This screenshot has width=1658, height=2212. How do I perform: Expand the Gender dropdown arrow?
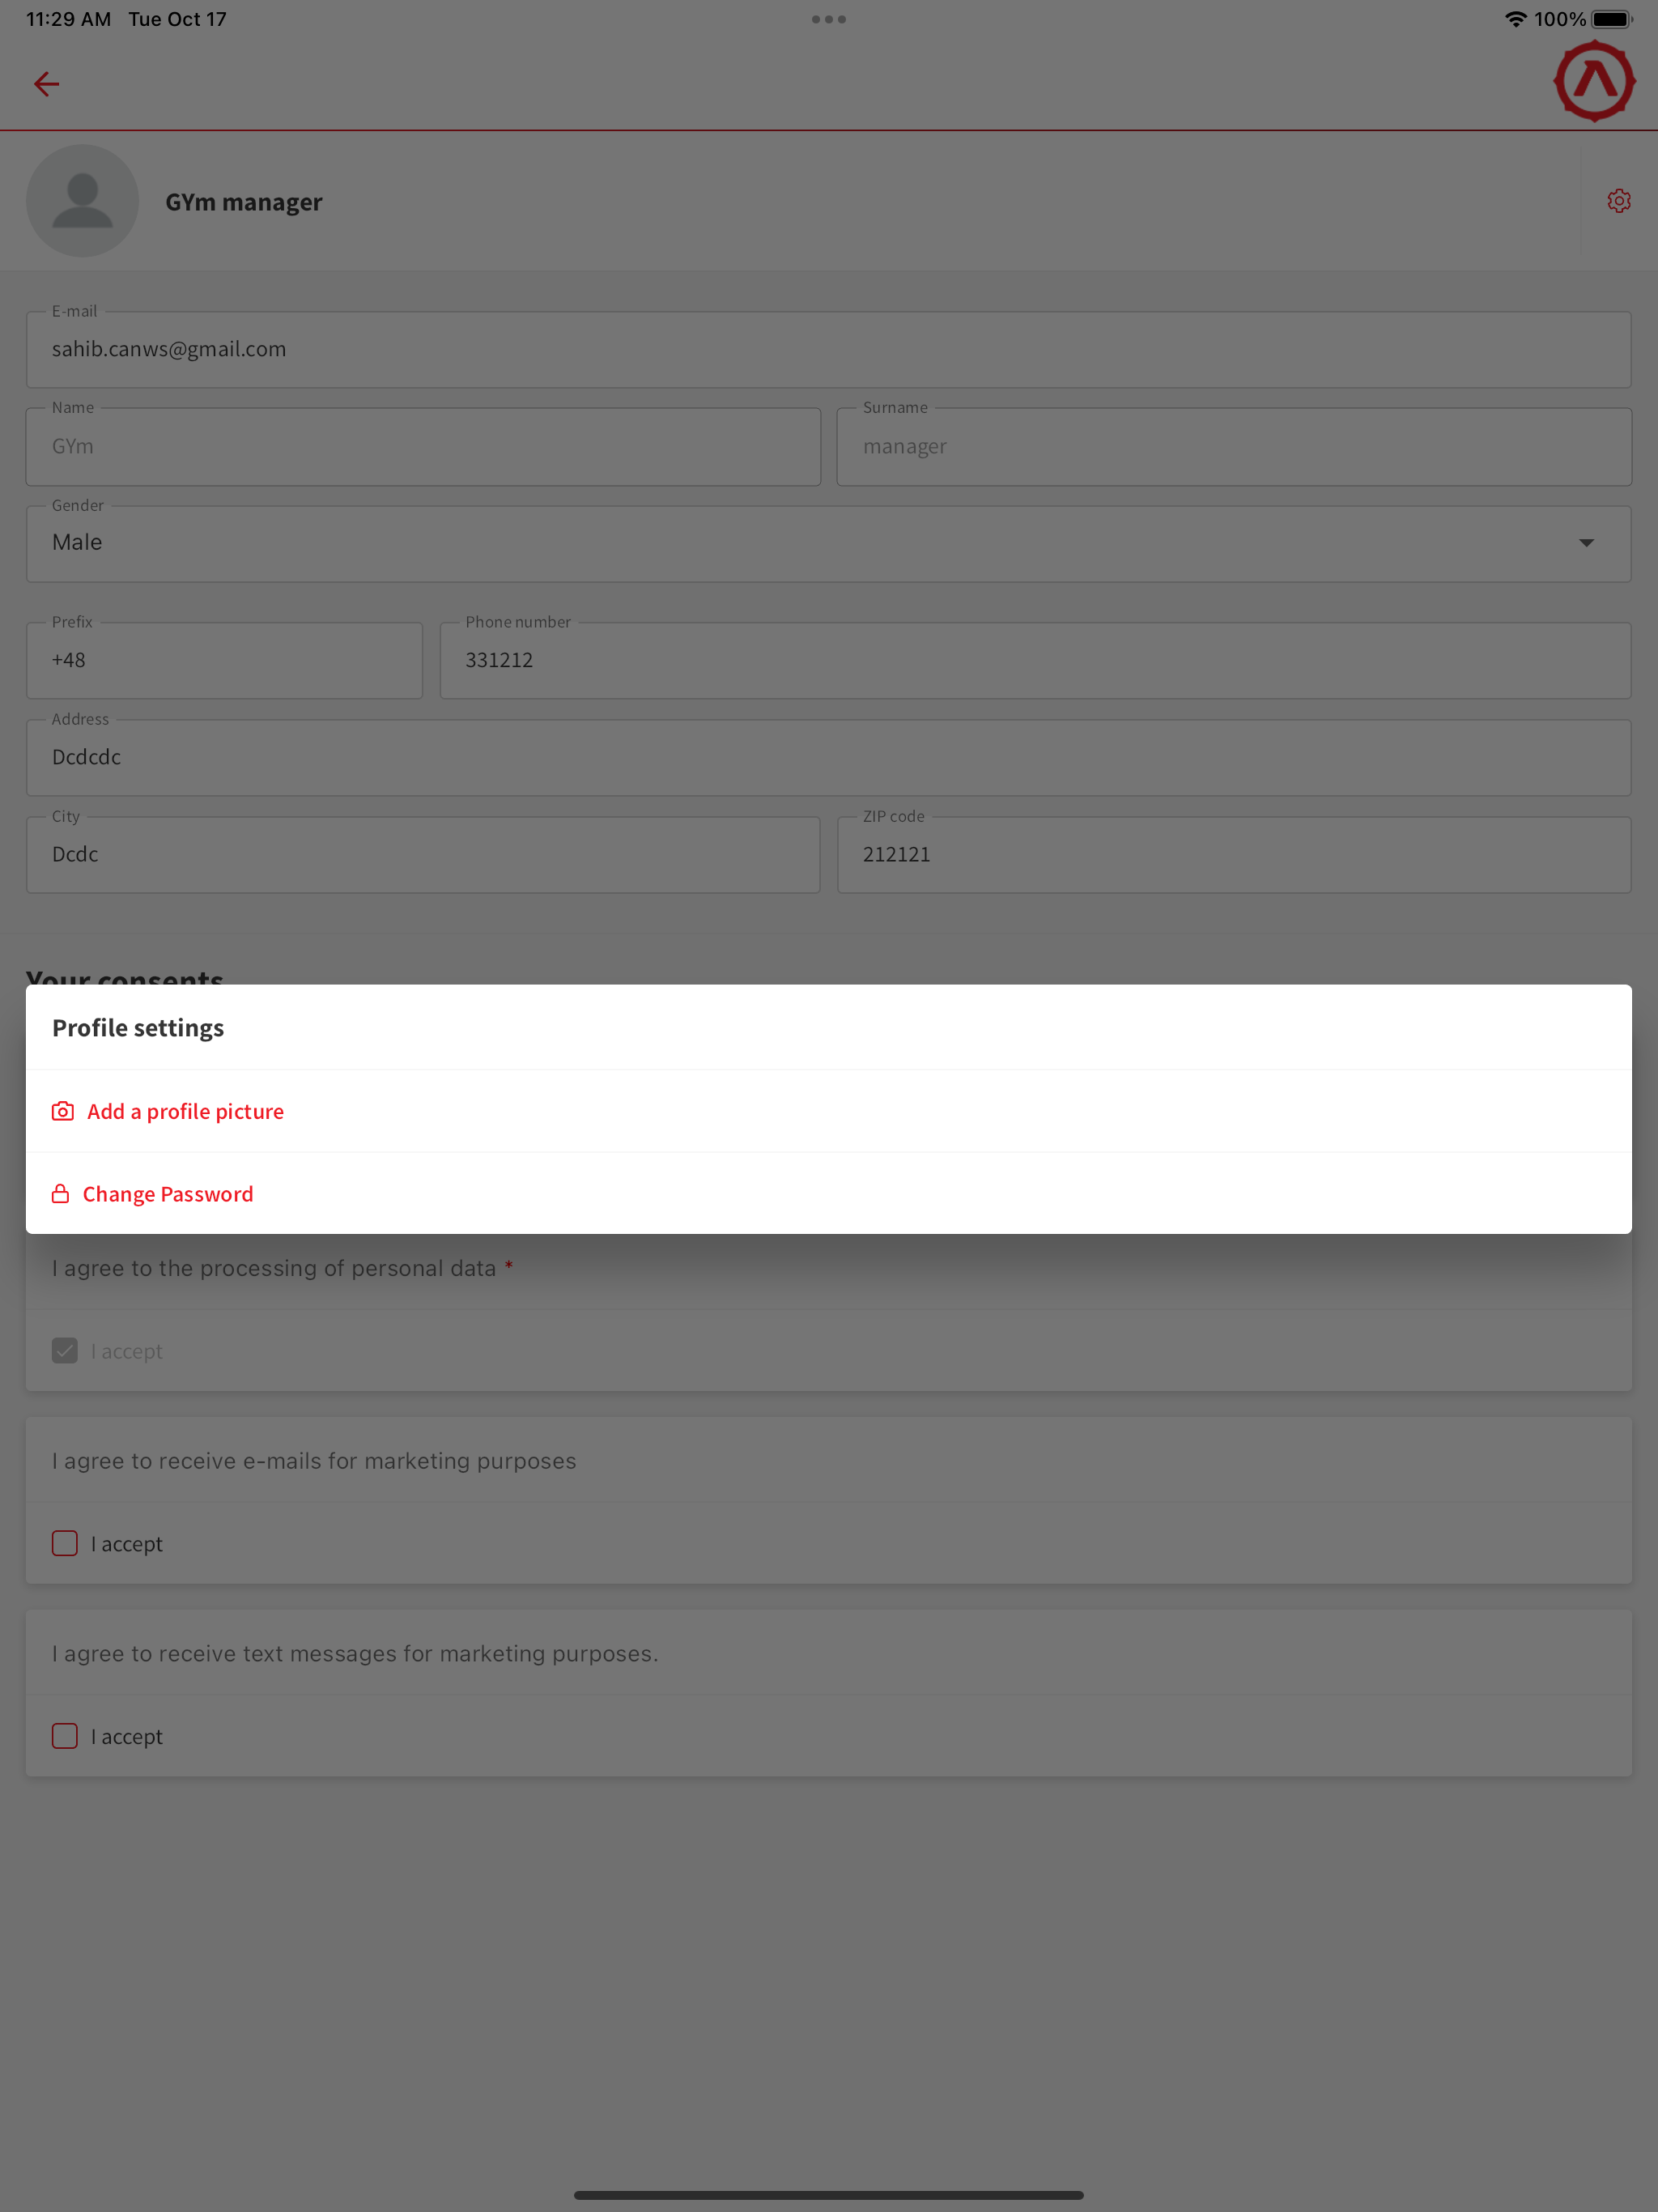pos(1586,543)
